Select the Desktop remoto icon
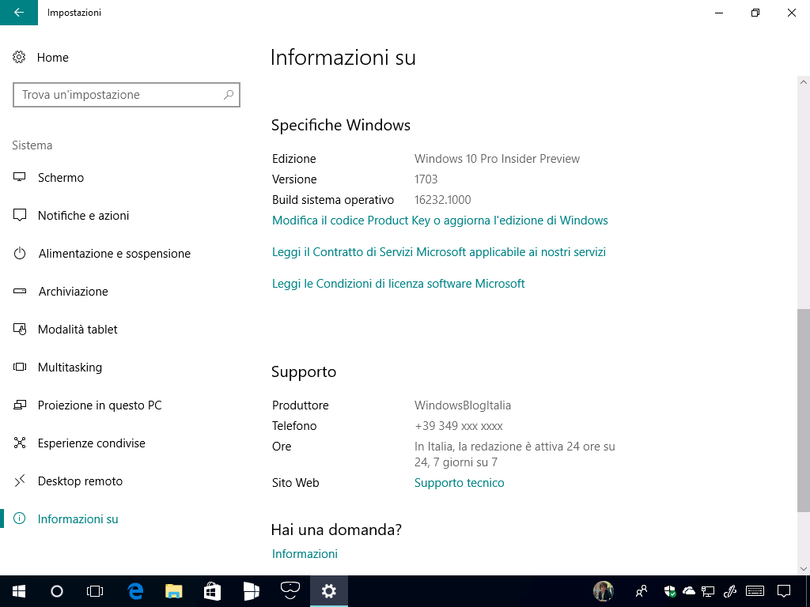Screen dimensions: 810x607 [x=19, y=481]
